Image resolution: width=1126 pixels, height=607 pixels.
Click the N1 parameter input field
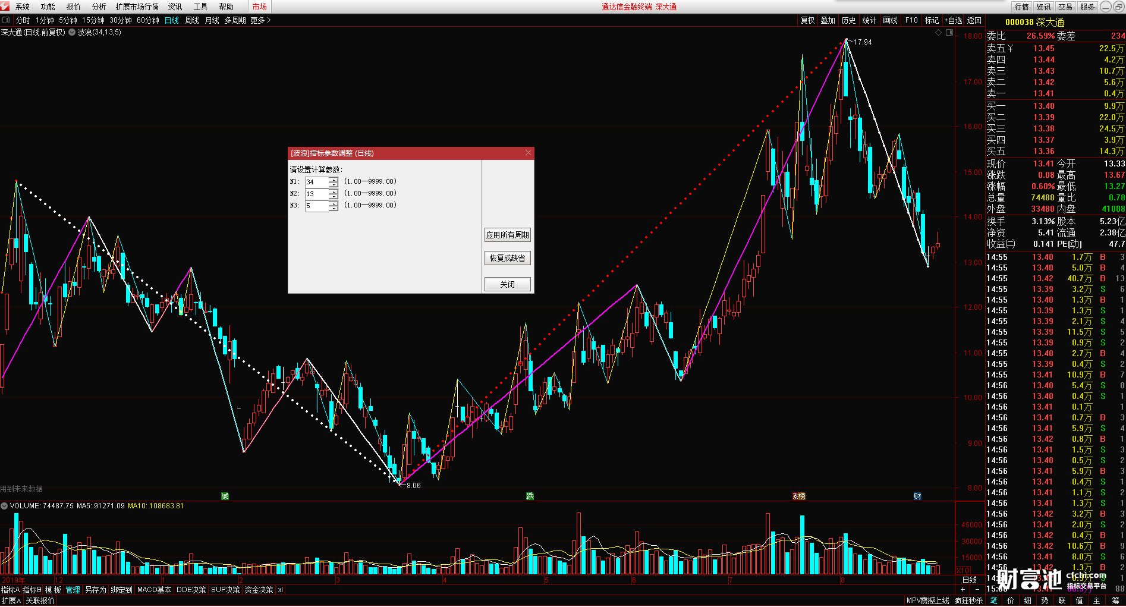[317, 182]
